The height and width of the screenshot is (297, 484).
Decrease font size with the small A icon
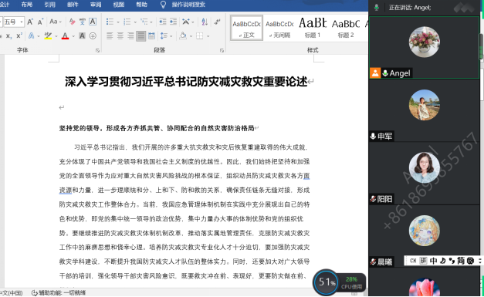click(x=40, y=22)
